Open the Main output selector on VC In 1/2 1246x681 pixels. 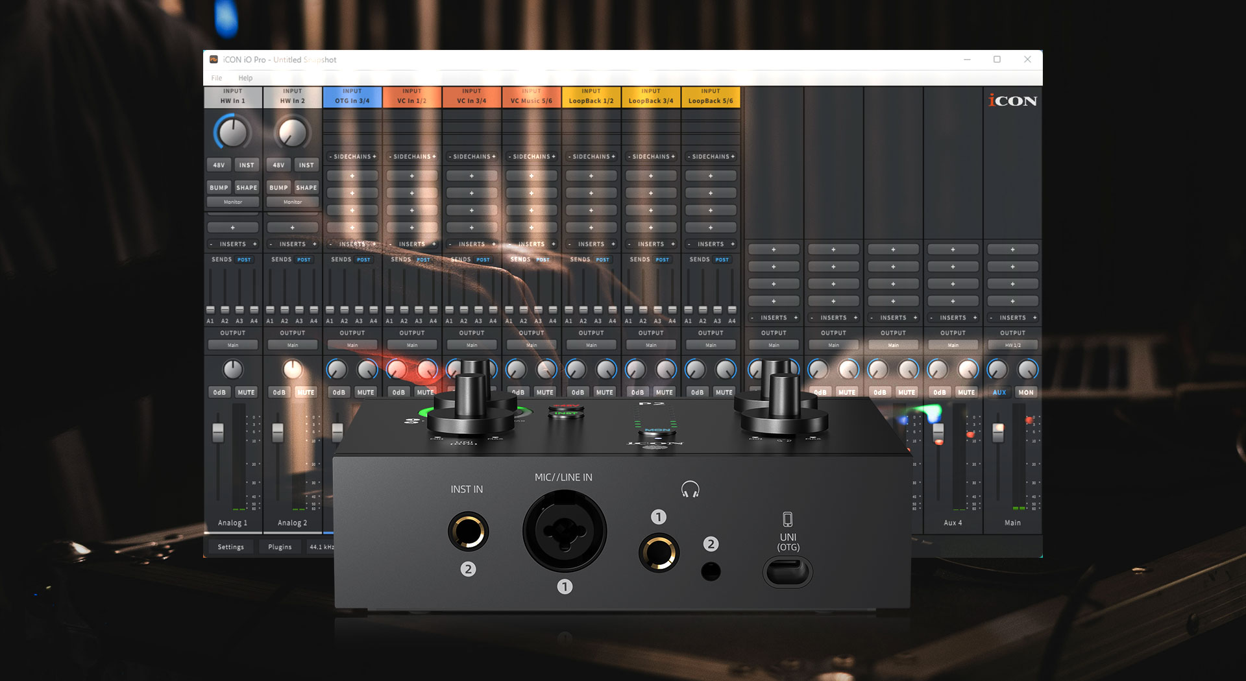[412, 345]
